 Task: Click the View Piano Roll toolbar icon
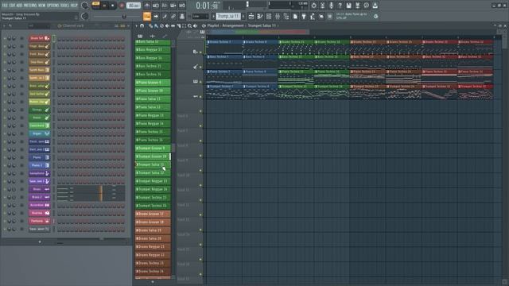click(x=260, y=16)
